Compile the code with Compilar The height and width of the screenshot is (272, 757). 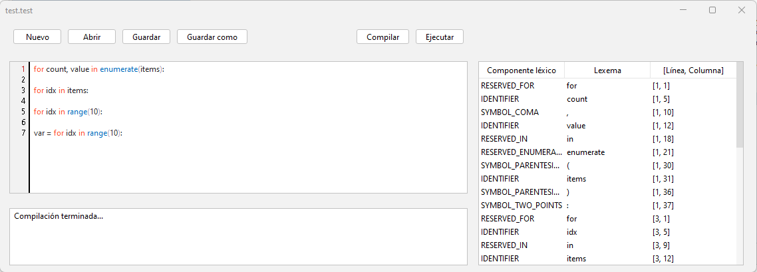383,37
